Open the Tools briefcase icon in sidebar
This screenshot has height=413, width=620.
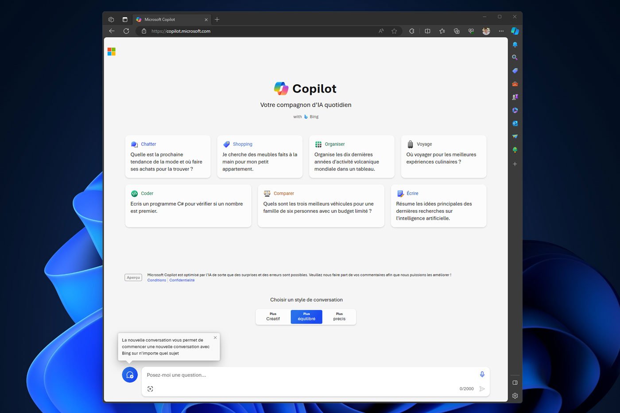click(x=515, y=84)
